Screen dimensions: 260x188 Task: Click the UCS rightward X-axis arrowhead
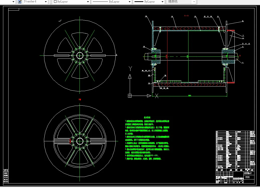(149, 96)
